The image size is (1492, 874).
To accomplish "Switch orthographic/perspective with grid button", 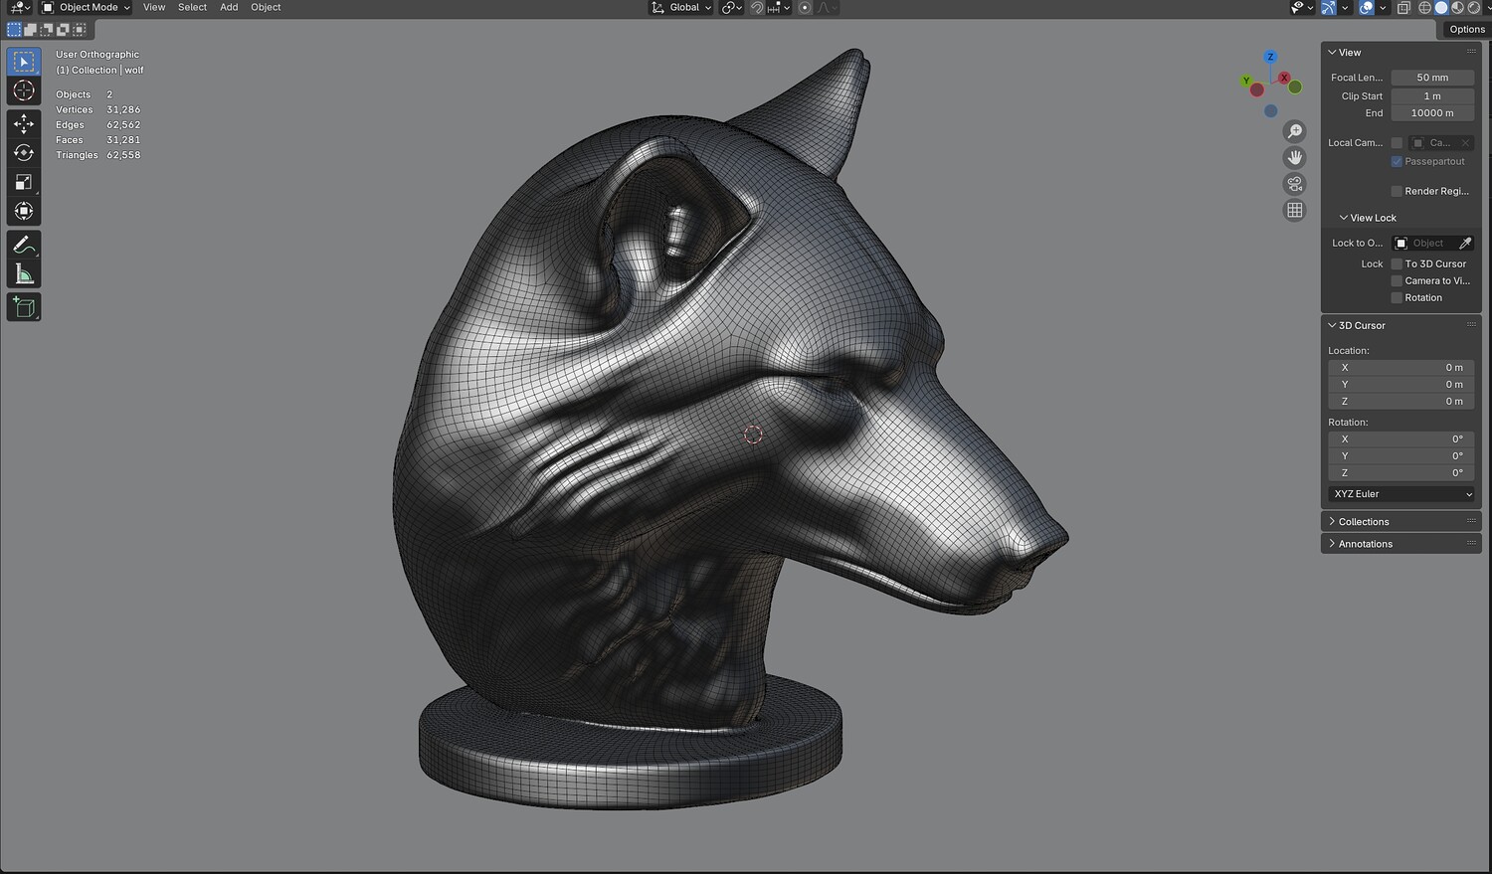I will pyautogui.click(x=1294, y=210).
